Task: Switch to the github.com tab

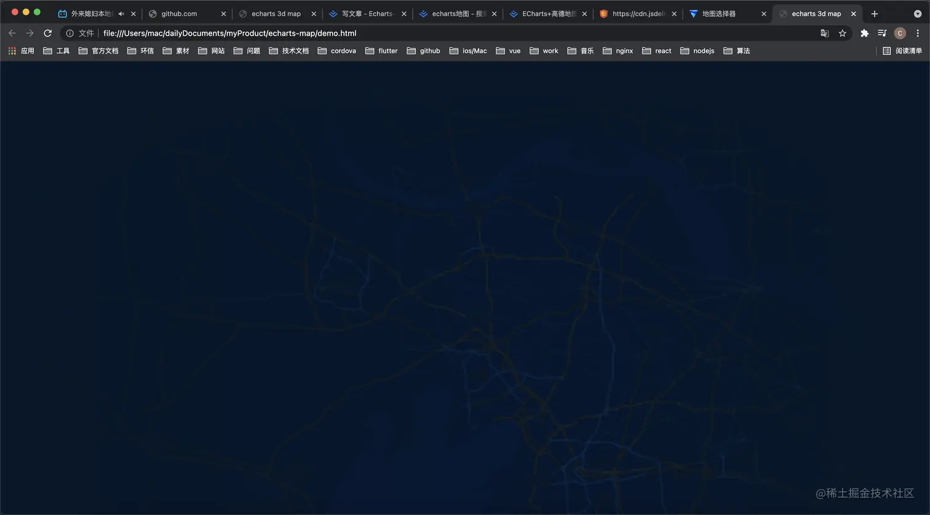Action: pyautogui.click(x=178, y=13)
